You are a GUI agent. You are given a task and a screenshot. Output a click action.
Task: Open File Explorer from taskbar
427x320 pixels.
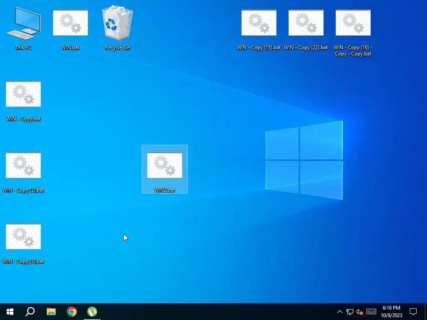51,312
